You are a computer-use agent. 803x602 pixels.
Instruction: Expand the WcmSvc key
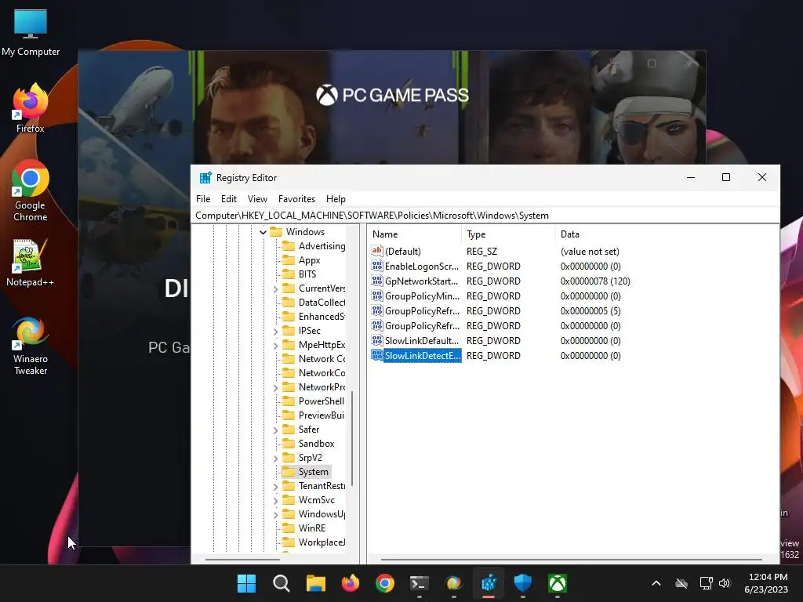(275, 501)
